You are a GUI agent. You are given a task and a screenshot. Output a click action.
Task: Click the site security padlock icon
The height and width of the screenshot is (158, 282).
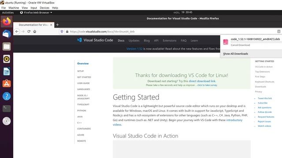[x=67, y=32]
